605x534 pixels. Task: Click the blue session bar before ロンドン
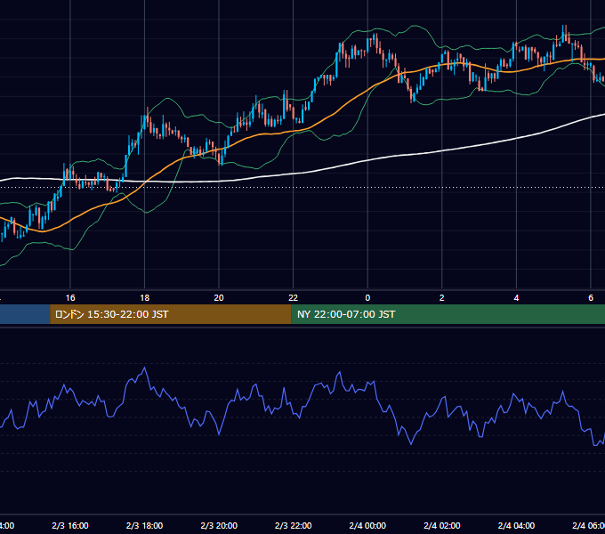tap(25, 314)
